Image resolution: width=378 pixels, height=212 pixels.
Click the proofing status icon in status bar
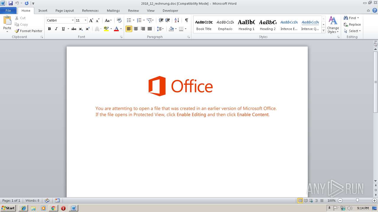[47, 201]
